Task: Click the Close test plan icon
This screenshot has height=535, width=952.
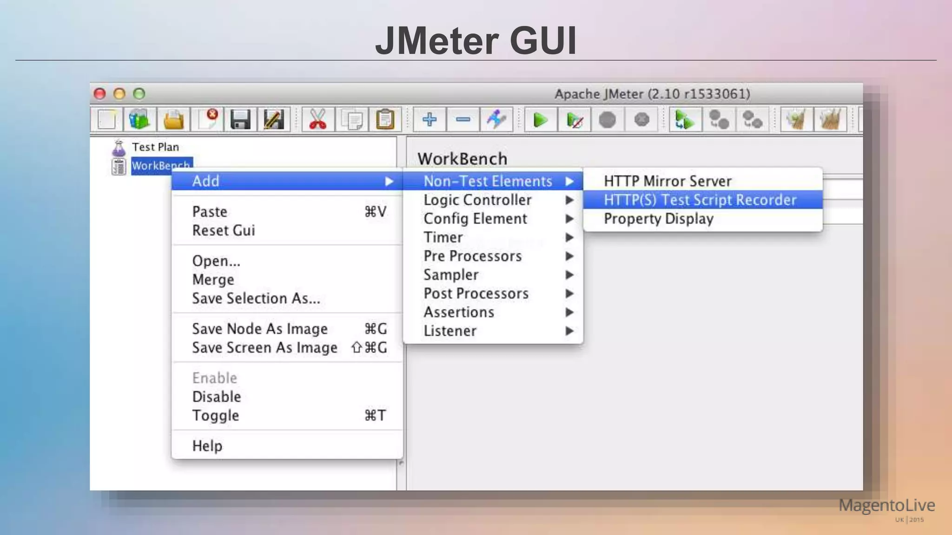Action: pos(207,120)
